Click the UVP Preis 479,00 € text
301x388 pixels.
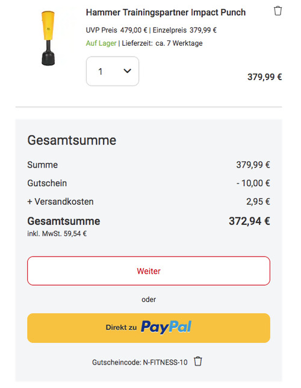[x=116, y=30]
